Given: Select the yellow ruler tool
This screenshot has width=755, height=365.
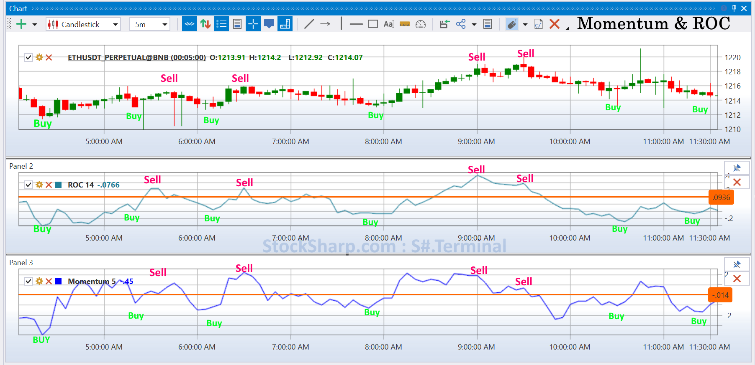Looking at the screenshot, I should click(x=405, y=24).
